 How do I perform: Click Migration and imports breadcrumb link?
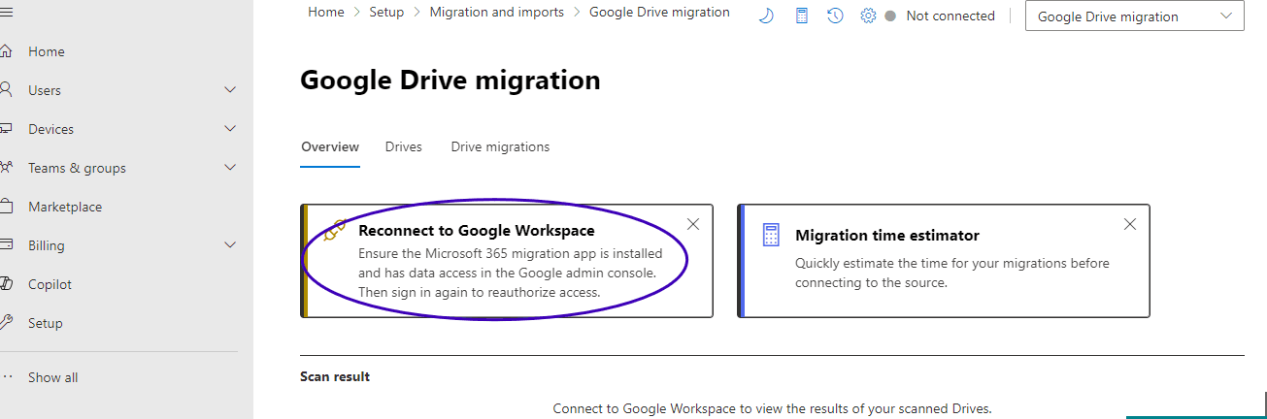pyautogui.click(x=496, y=13)
